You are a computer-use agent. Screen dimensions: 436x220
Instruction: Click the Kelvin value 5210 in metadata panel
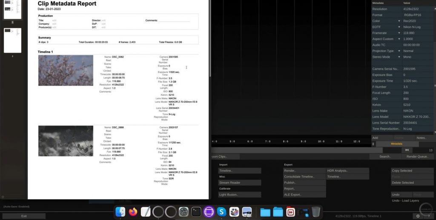coord(407,105)
